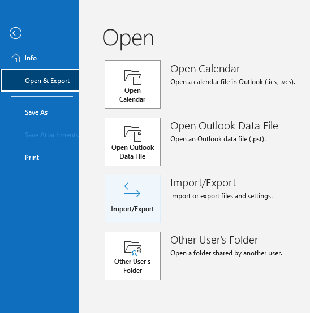Screen dimensions: 310x313
Task: Click the house icon beside Info
Action: tap(16, 58)
